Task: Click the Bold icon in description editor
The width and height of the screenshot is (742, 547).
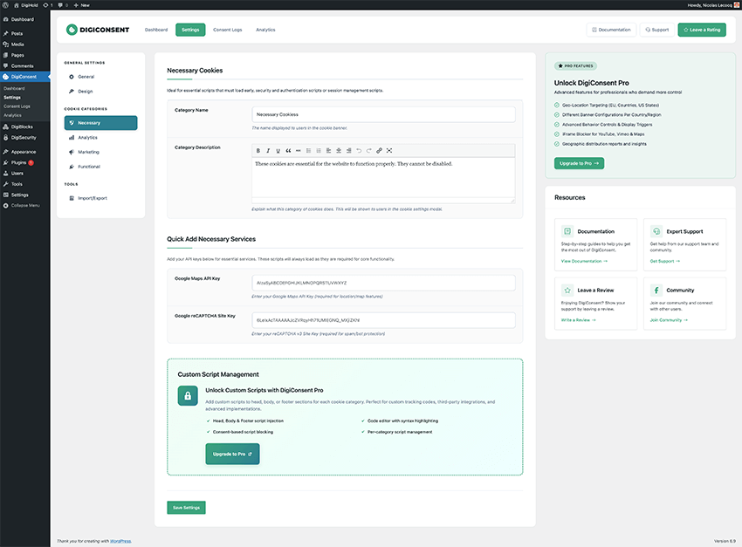Action: click(258, 151)
